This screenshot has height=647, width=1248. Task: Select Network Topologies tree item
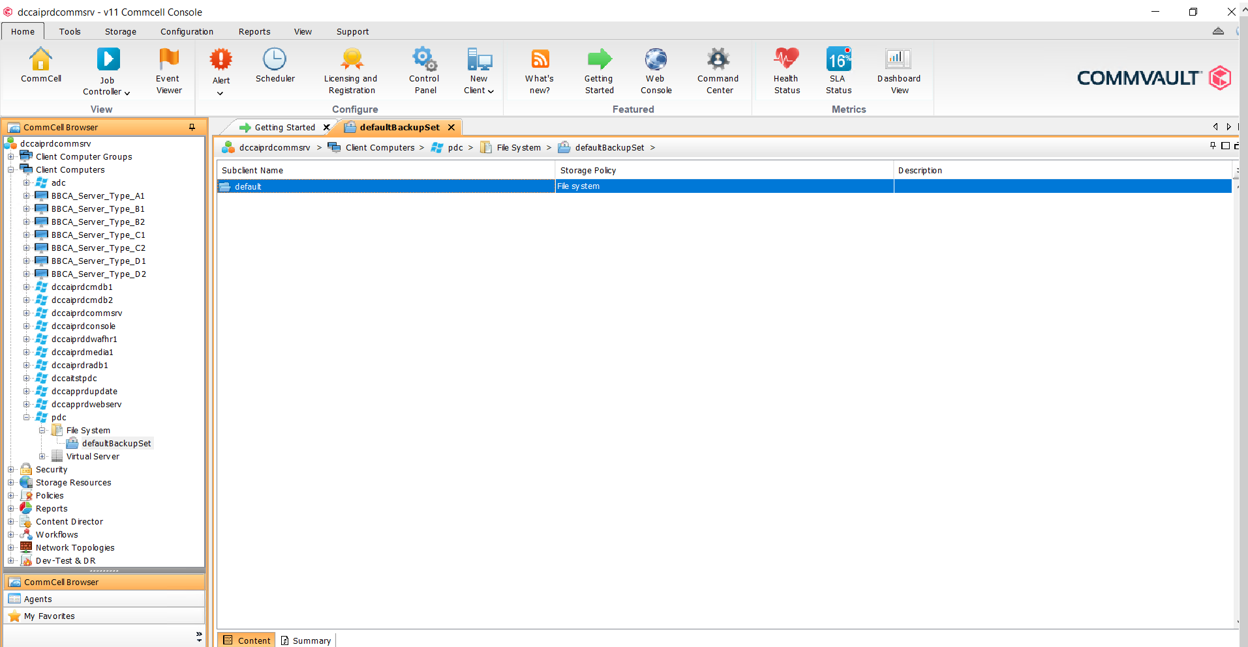tap(75, 547)
